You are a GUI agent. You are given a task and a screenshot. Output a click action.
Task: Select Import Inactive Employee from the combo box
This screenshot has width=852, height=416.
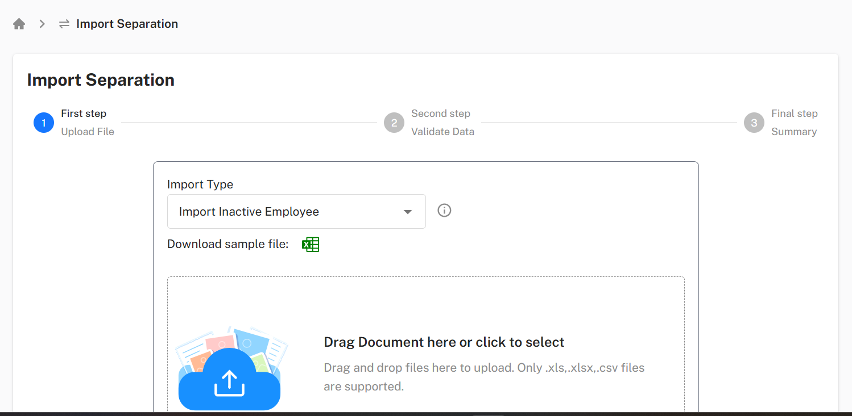pos(249,211)
